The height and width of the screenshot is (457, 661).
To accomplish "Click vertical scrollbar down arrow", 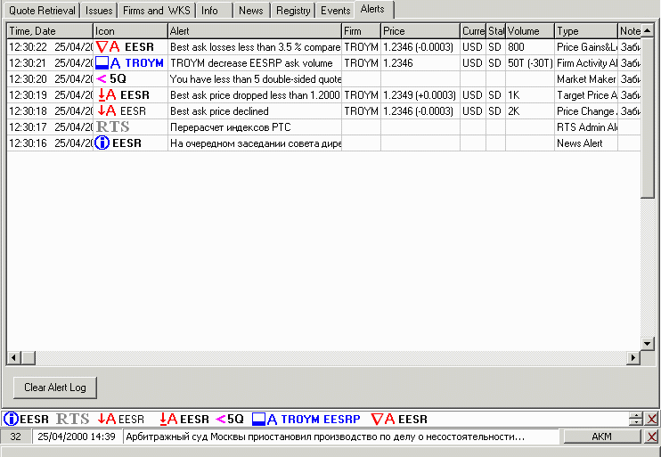I will pyautogui.click(x=648, y=344).
